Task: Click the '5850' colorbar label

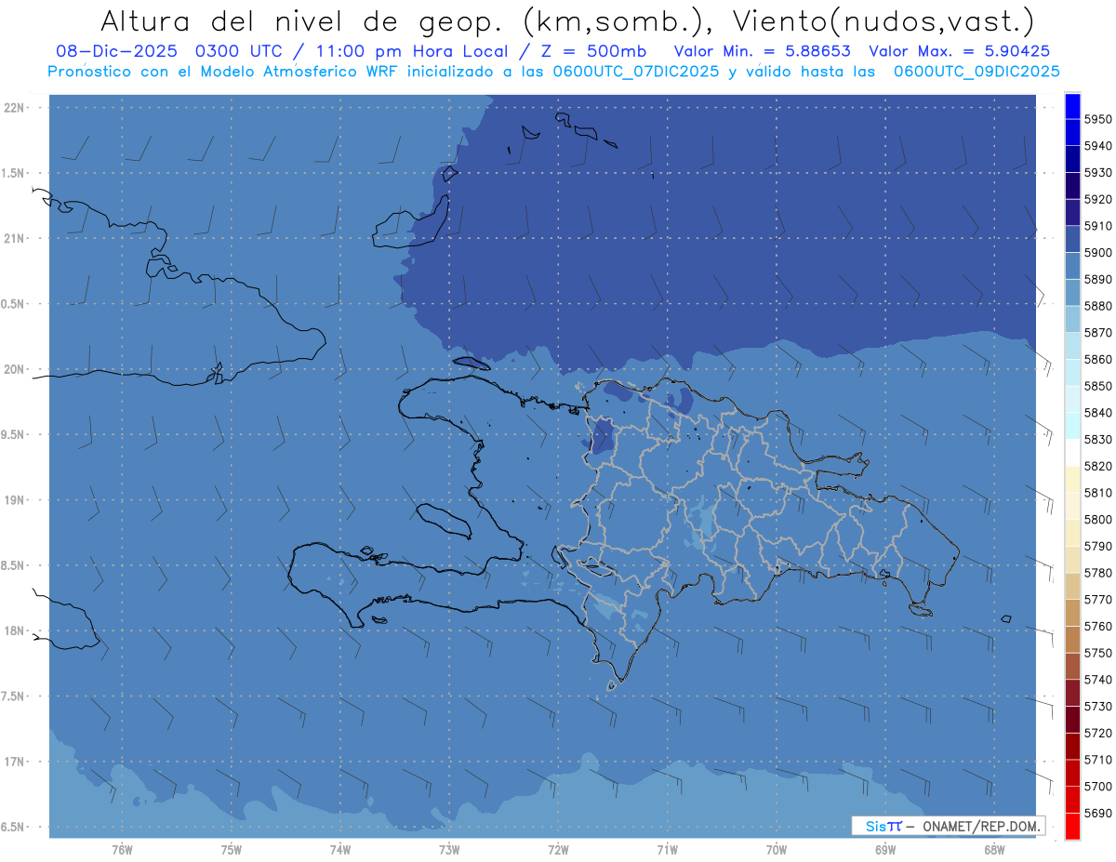Action: point(1098,386)
